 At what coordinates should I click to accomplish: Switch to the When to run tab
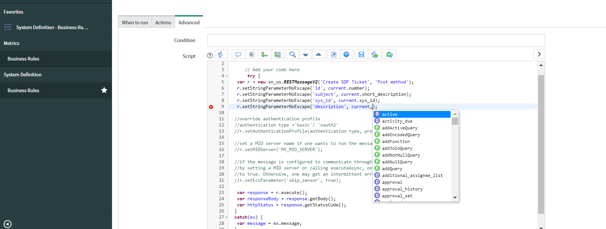(x=135, y=22)
